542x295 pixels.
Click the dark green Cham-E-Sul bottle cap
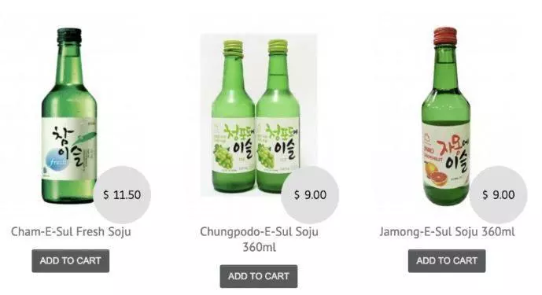69,36
